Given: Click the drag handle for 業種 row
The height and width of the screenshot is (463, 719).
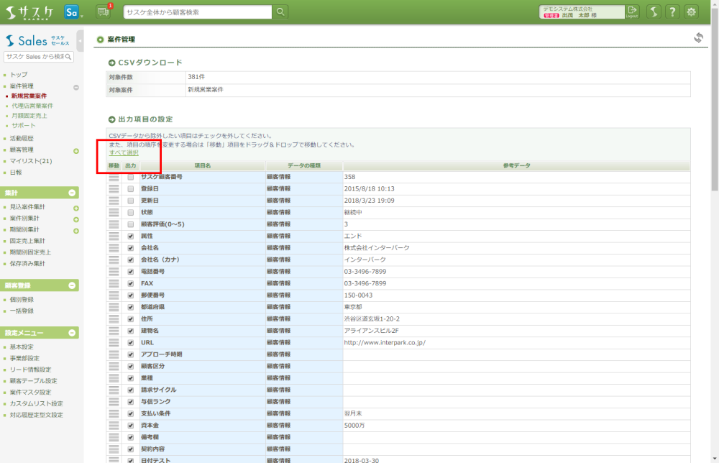Looking at the screenshot, I should coord(114,378).
